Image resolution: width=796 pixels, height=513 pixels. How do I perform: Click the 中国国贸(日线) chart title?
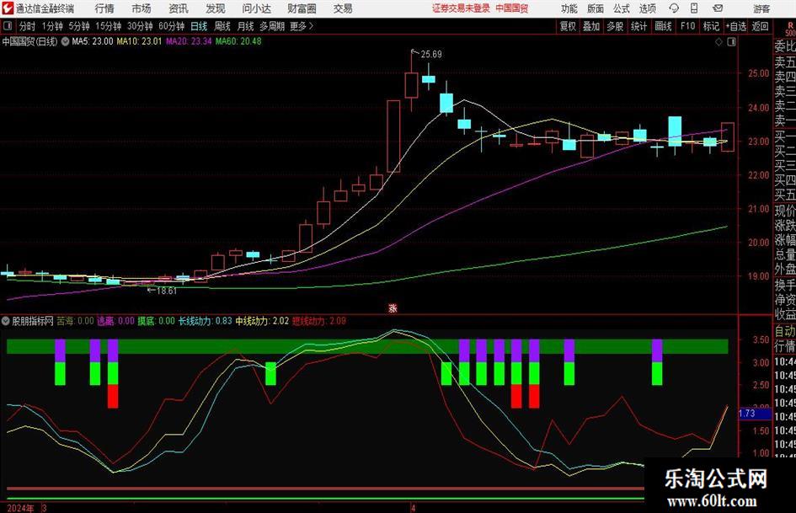tap(30, 41)
